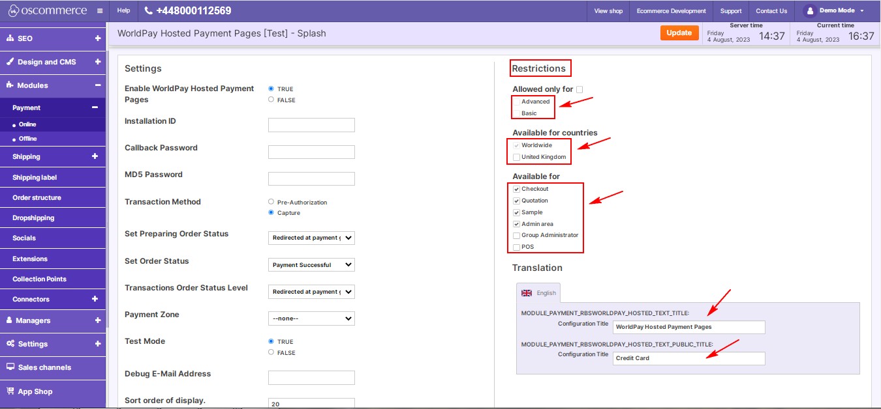Select Capture transaction method
This screenshot has width=881, height=409.
[271, 213]
